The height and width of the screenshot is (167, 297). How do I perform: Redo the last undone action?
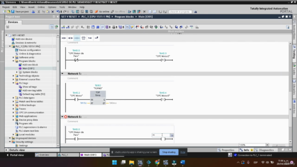tap(65, 12)
